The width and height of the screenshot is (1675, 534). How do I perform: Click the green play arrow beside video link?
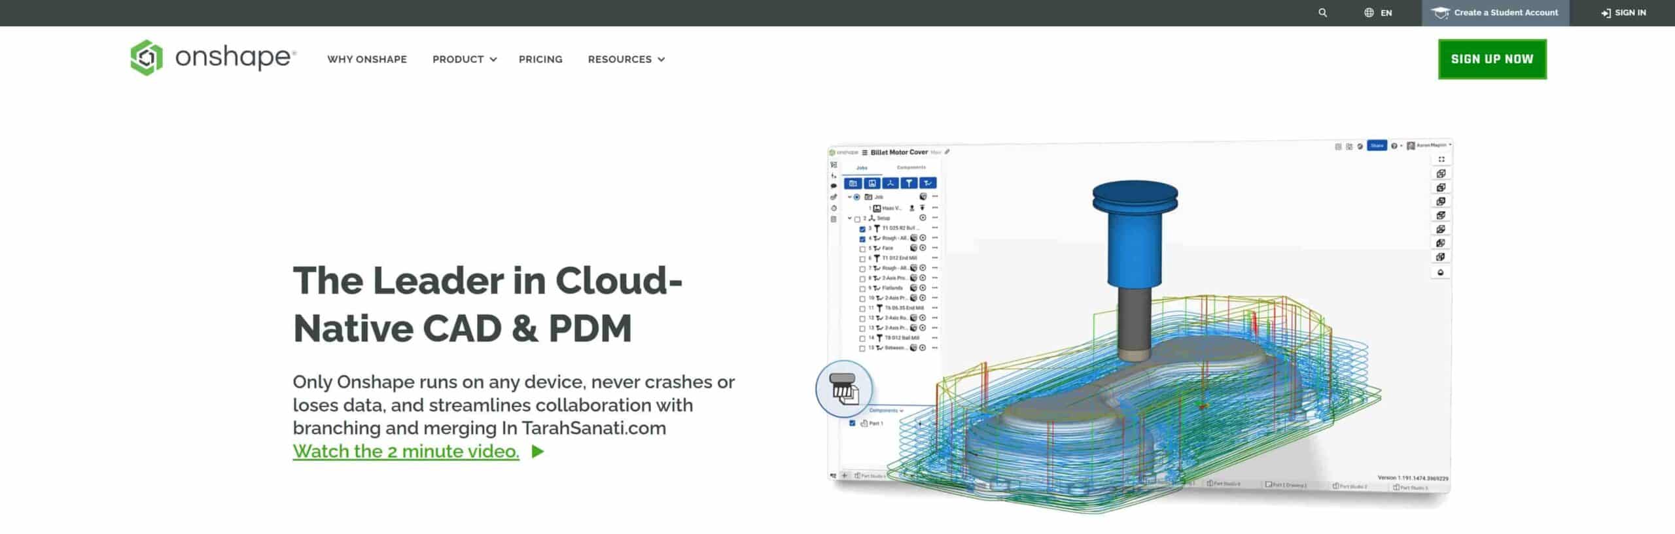point(538,452)
